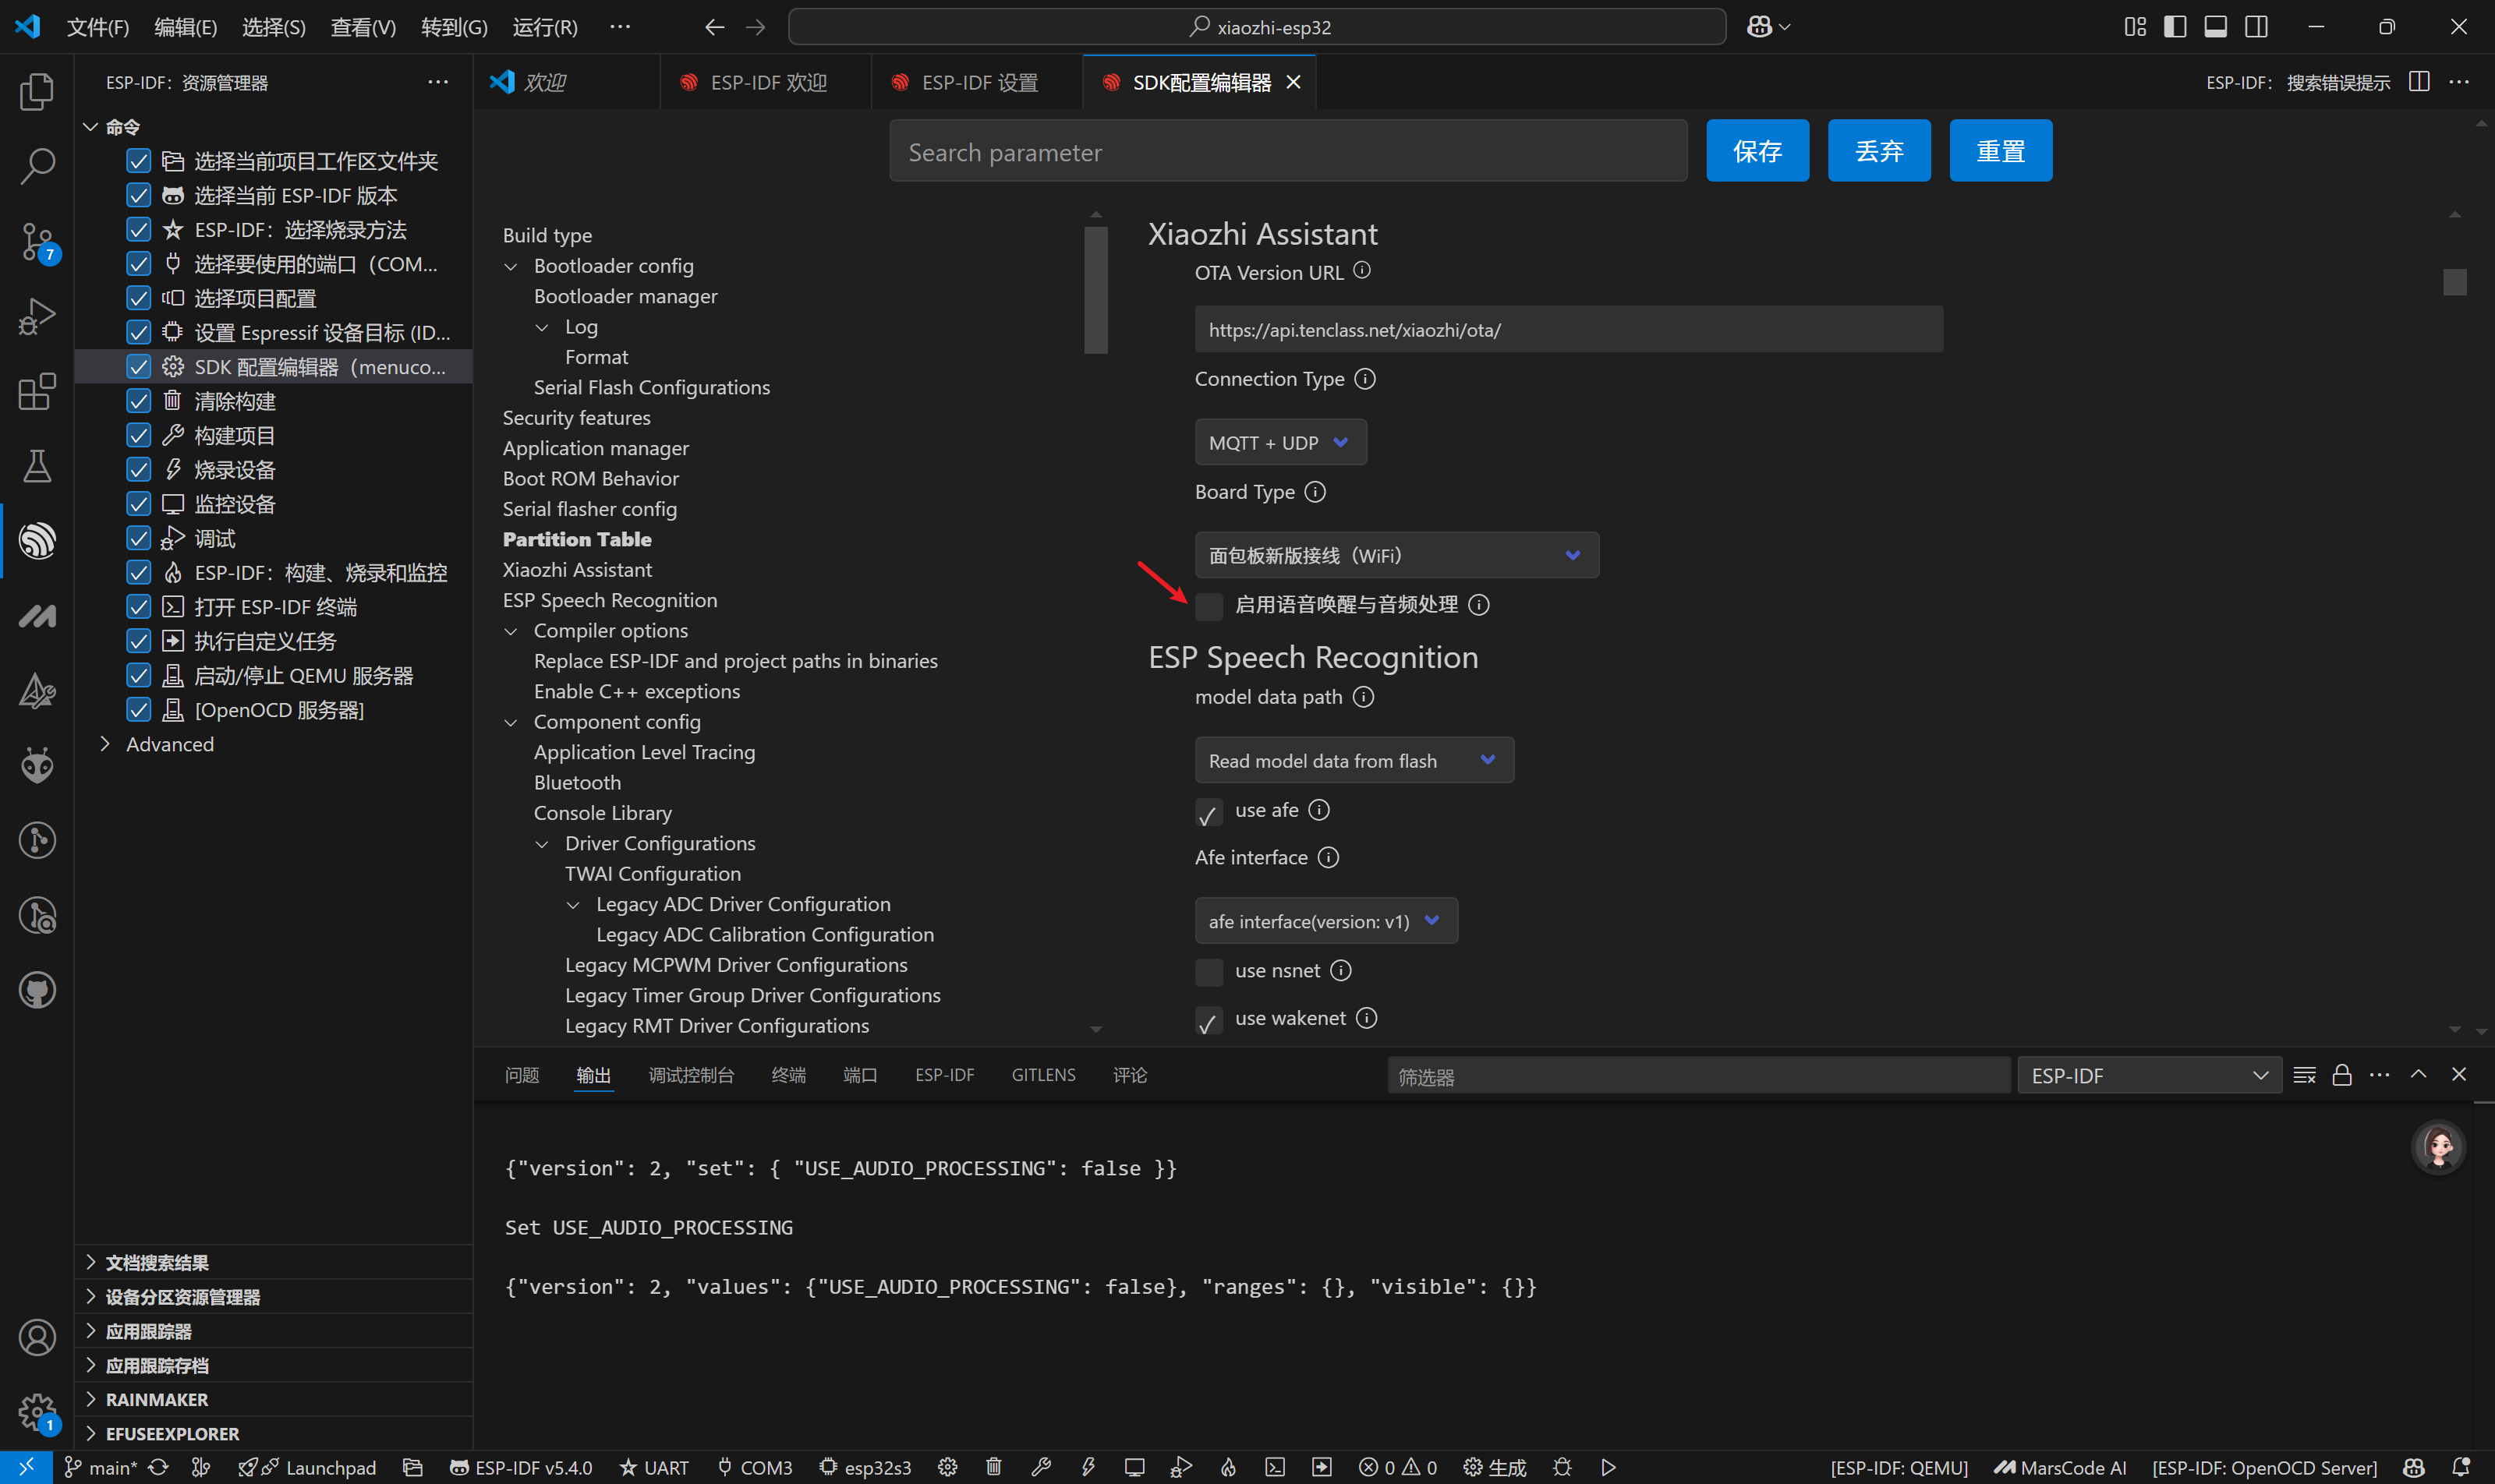Viewport: 2495px width, 1484px height.
Task: Click the build project wrench icon in status bar
Action: pyautogui.click(x=1042, y=1467)
